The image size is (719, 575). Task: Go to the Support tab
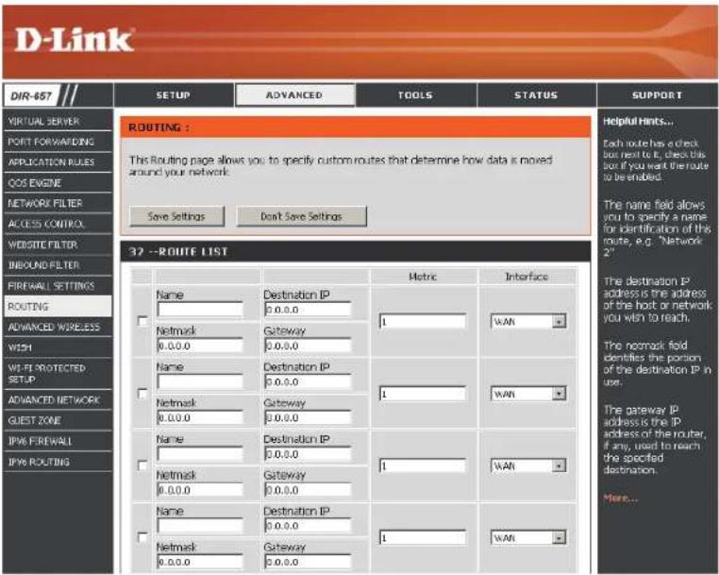point(657,95)
